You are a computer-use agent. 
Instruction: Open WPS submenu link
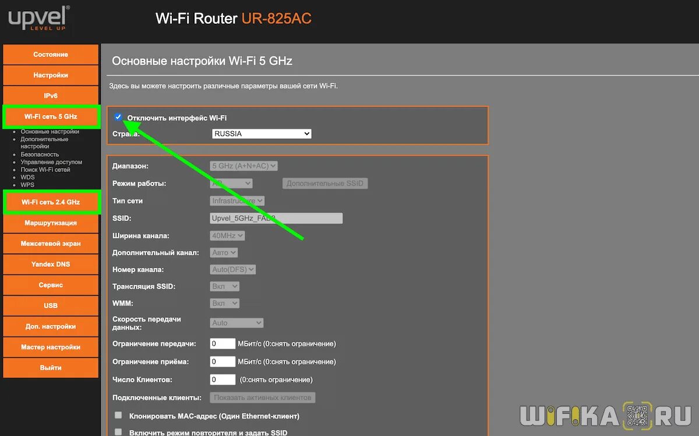(x=27, y=185)
